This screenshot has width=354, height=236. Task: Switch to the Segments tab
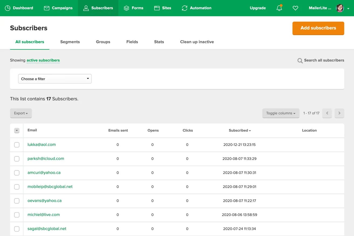[x=70, y=42]
